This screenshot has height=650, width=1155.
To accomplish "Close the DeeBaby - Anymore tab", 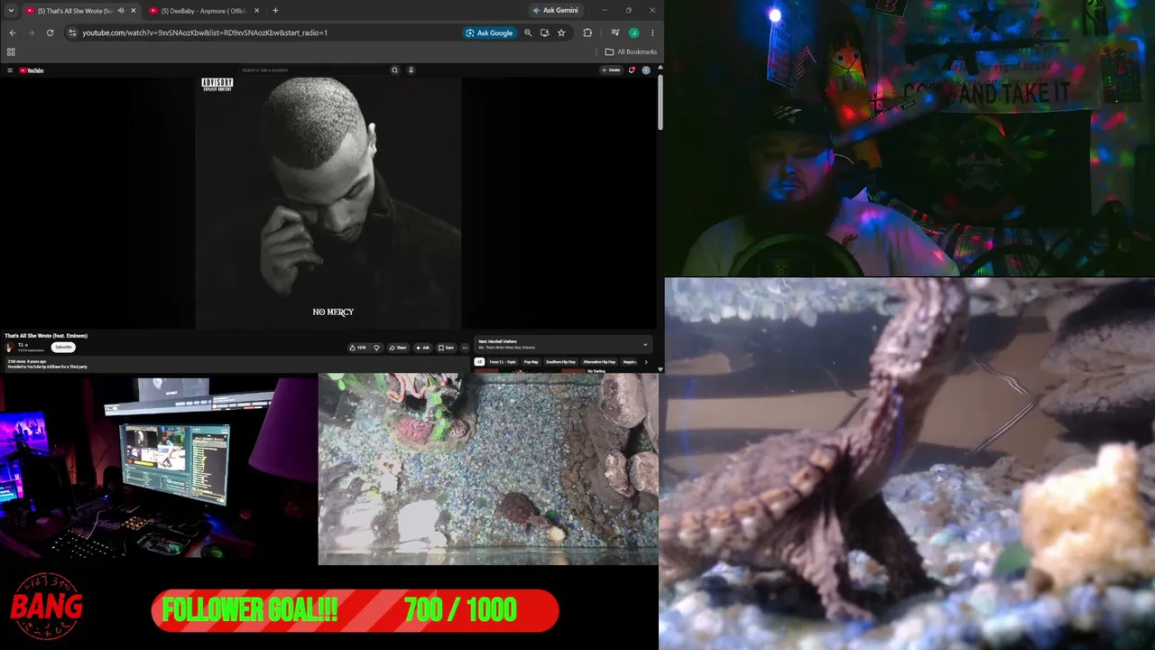I will [x=256, y=11].
